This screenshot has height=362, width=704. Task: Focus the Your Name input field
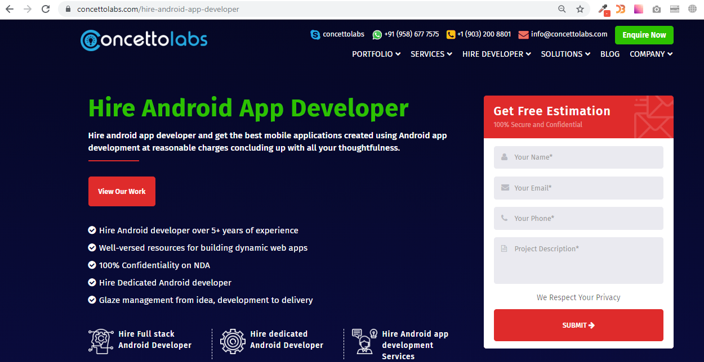(x=578, y=157)
